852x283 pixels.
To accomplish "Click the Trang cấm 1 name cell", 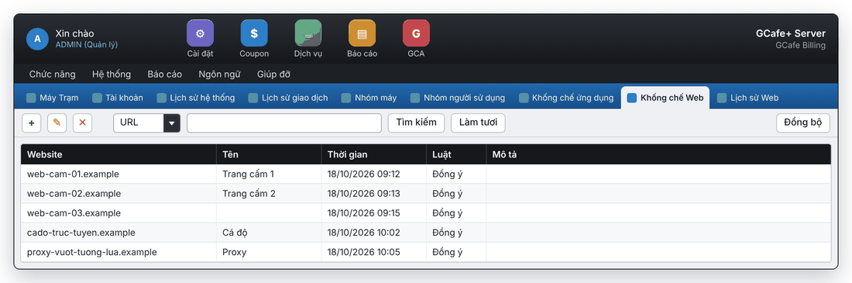I will point(269,174).
